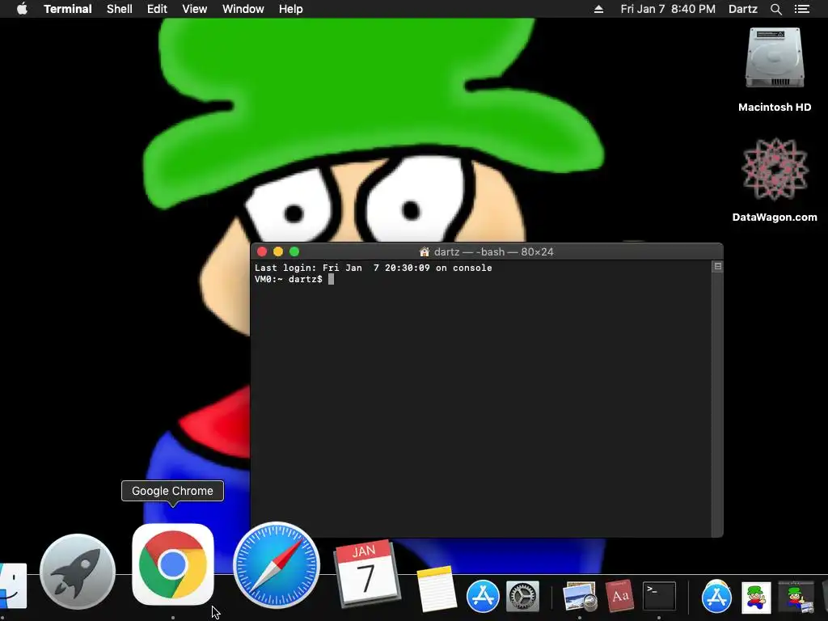Click the Terminal vertical scrollbar
The width and height of the screenshot is (828, 621).
coord(717,404)
